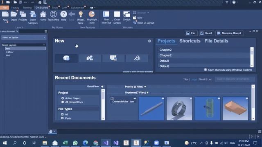The image size is (262, 147).
Task: Switch to CAM ribbon tab
Action: coord(64,8)
